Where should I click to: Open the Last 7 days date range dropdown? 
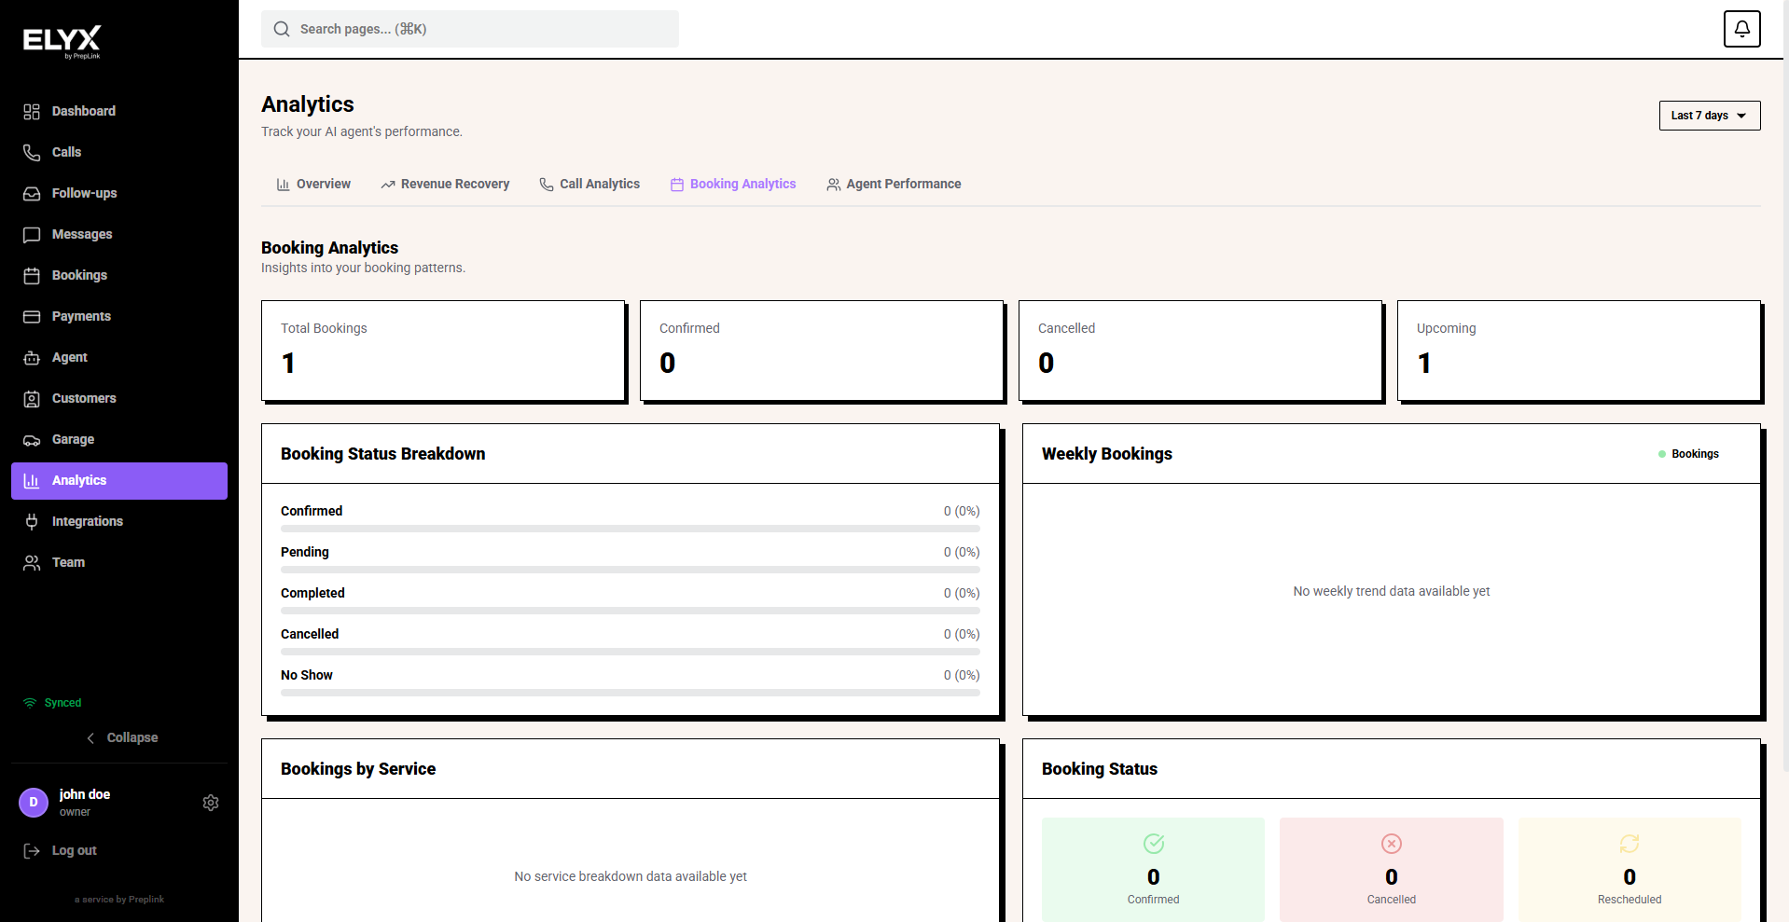click(x=1710, y=116)
